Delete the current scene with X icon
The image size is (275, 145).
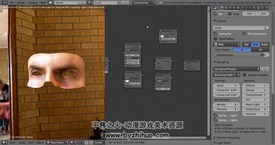[127, 3]
